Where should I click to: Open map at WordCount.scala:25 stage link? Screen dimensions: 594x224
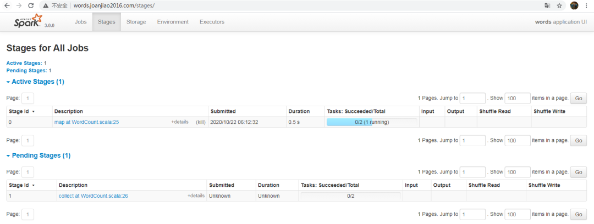pos(87,122)
